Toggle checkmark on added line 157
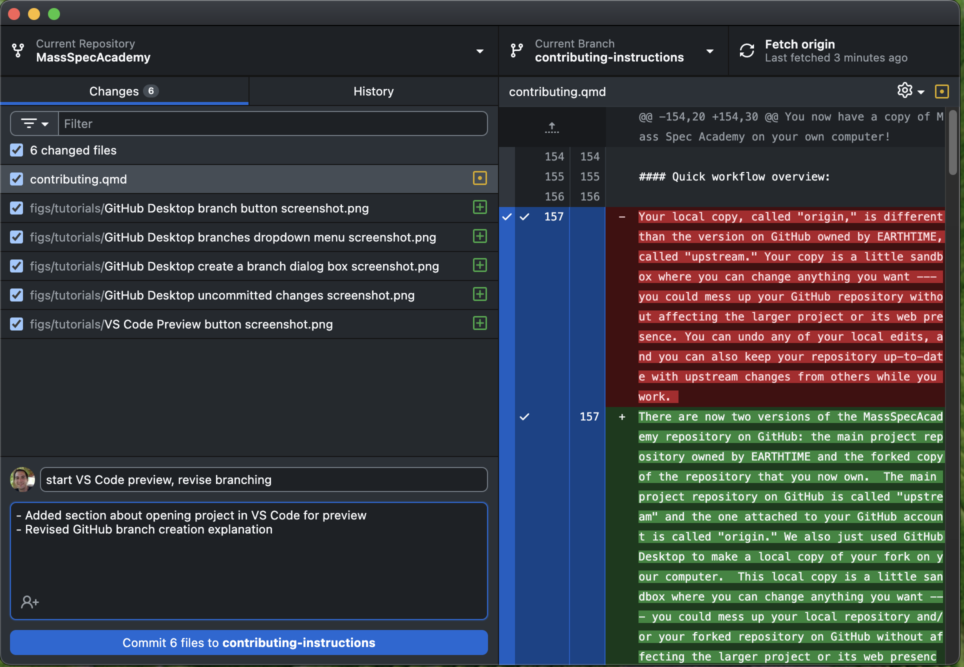The image size is (964, 667). tap(524, 416)
